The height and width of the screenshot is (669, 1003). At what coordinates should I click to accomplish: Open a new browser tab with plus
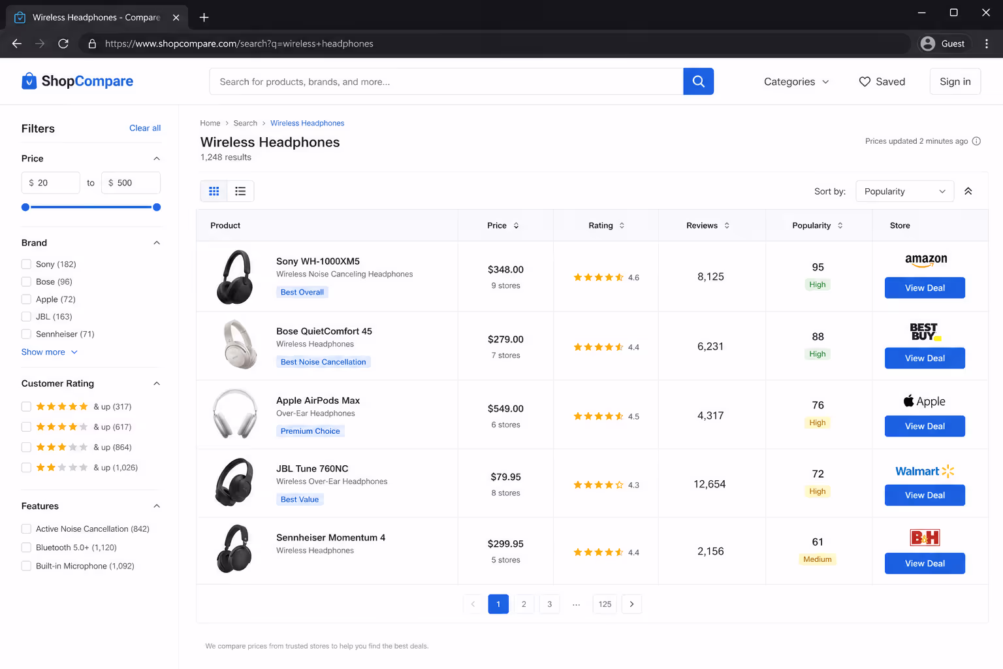pos(204,18)
